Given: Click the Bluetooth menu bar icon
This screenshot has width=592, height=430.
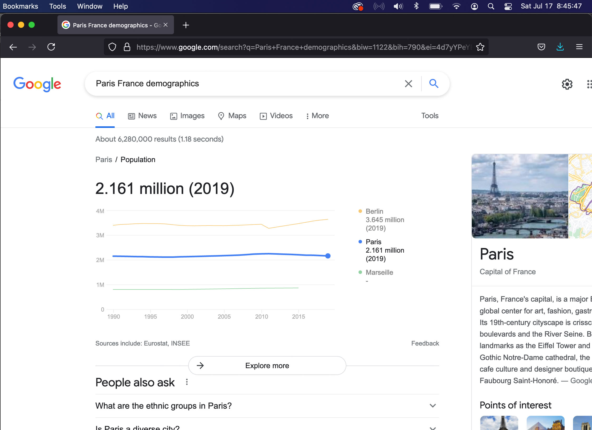Looking at the screenshot, I should click(x=416, y=6).
